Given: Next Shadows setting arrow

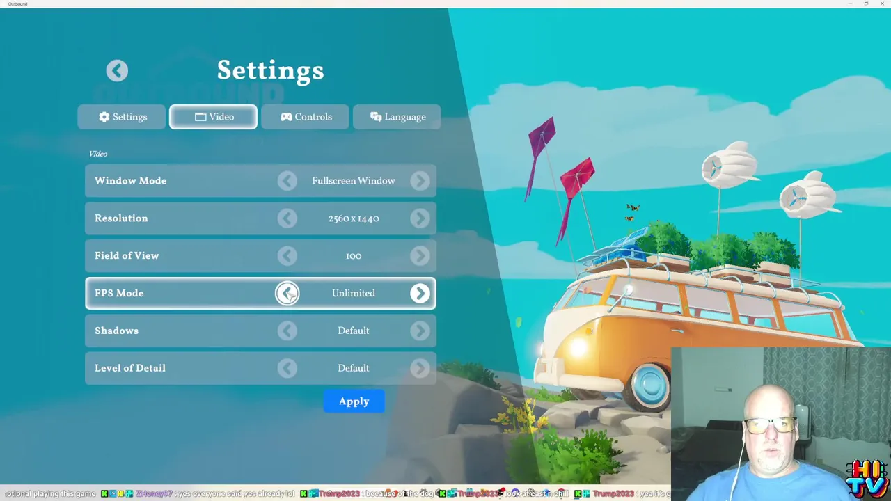Looking at the screenshot, I should tap(420, 331).
